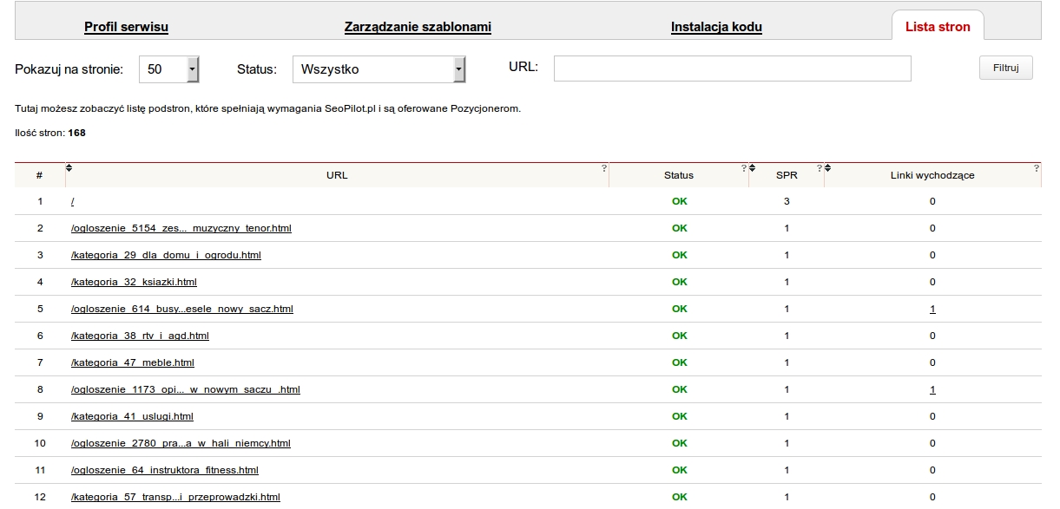This screenshot has height=509, width=1060.
Task: Click help question mark in SPR header
Action: pos(819,168)
